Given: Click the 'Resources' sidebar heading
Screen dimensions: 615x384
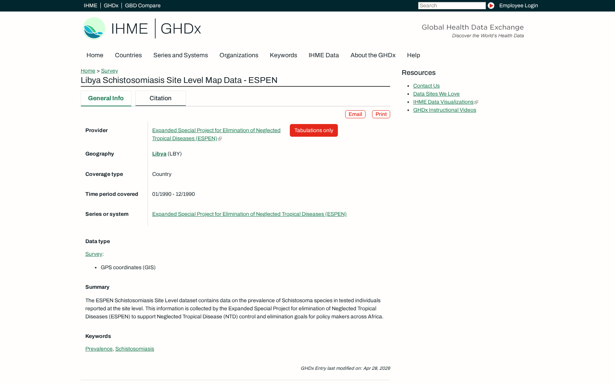Looking at the screenshot, I should point(419,73).
